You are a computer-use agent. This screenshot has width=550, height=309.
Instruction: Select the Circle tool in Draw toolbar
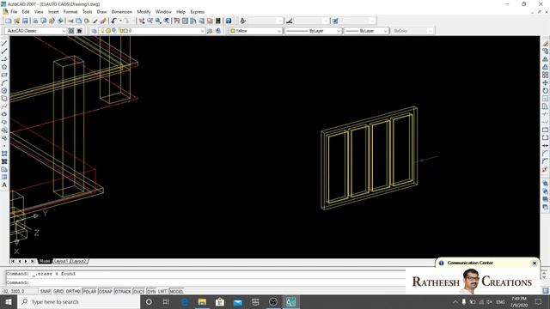coord(4,91)
